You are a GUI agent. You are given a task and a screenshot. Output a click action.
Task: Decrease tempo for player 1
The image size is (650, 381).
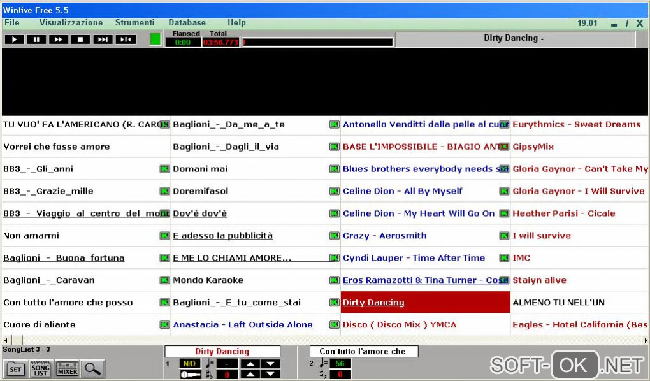pos(270,364)
